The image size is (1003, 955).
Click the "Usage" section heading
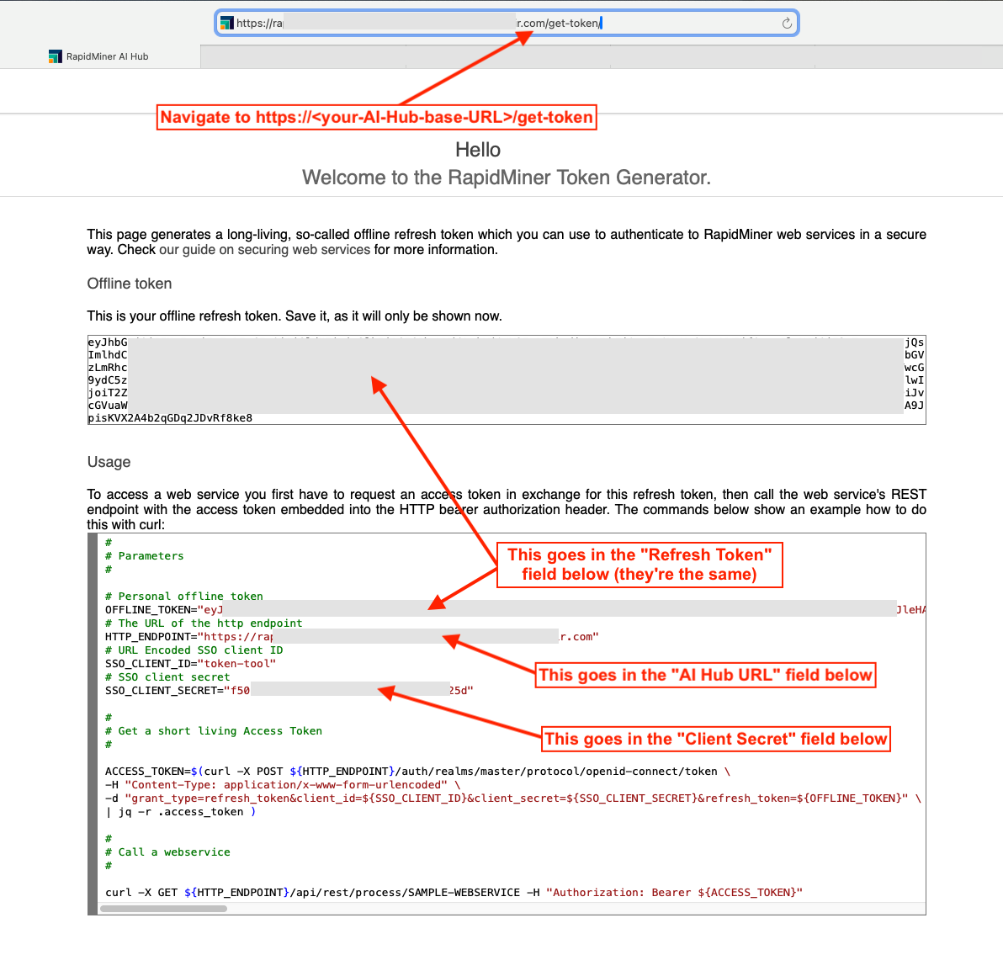pos(109,462)
